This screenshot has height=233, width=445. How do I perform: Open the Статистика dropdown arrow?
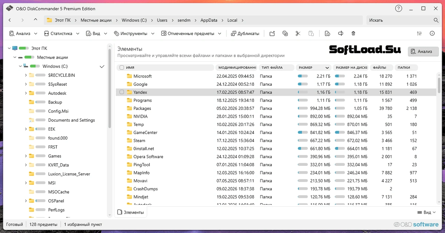pos(78,33)
